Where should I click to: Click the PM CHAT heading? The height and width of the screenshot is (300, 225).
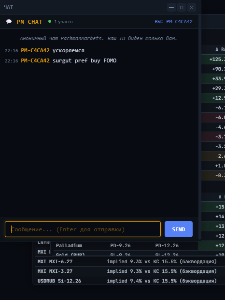pyautogui.click(x=29, y=22)
